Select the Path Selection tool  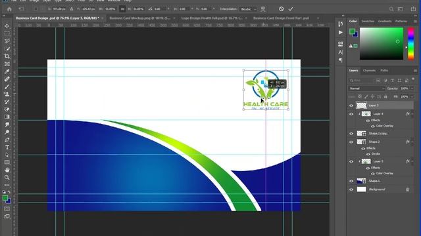7,155
